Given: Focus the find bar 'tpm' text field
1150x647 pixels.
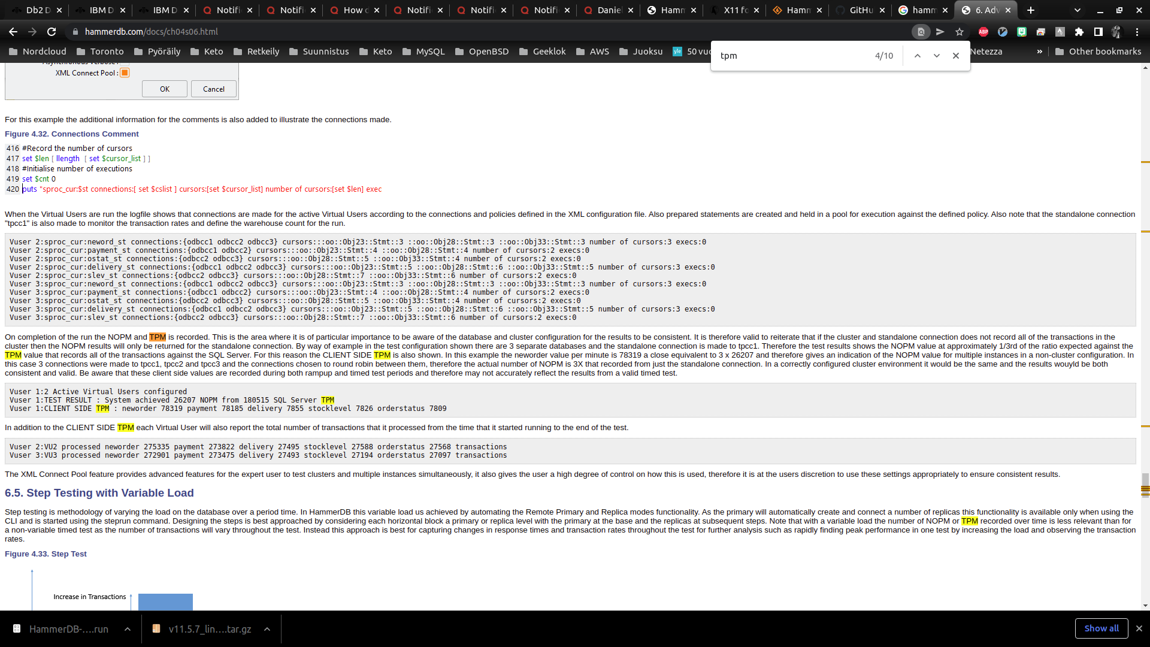Looking at the screenshot, I should coord(794,56).
